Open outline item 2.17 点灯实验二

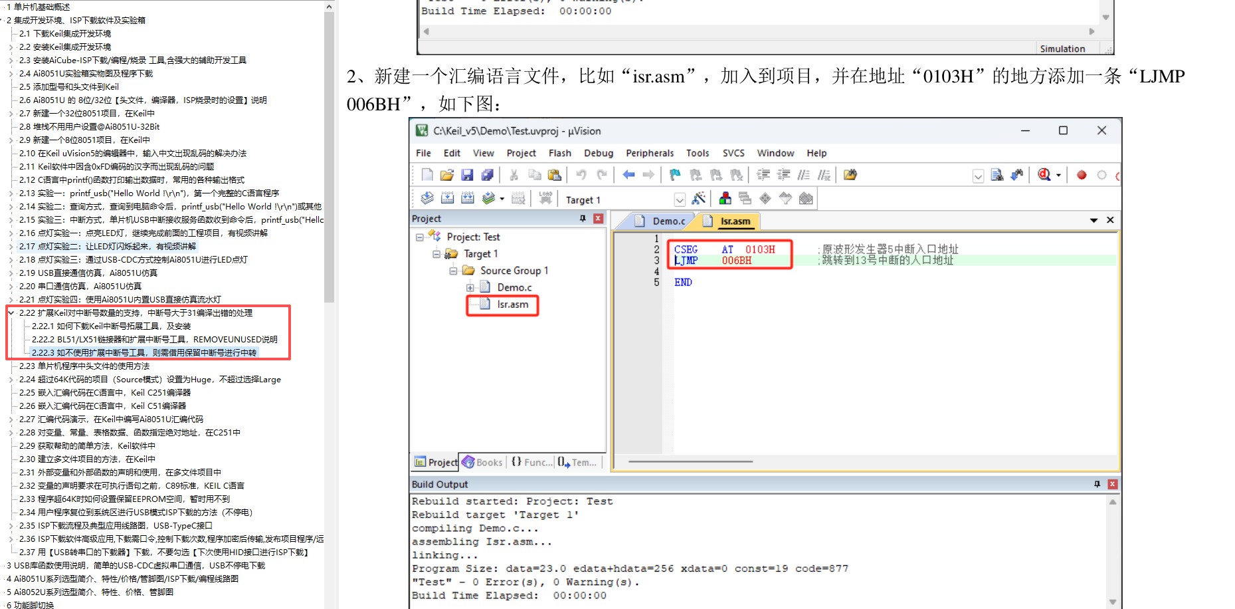(x=107, y=246)
